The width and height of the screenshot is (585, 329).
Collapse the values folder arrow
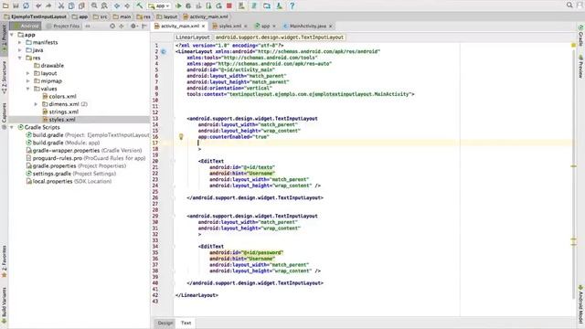pos(28,89)
